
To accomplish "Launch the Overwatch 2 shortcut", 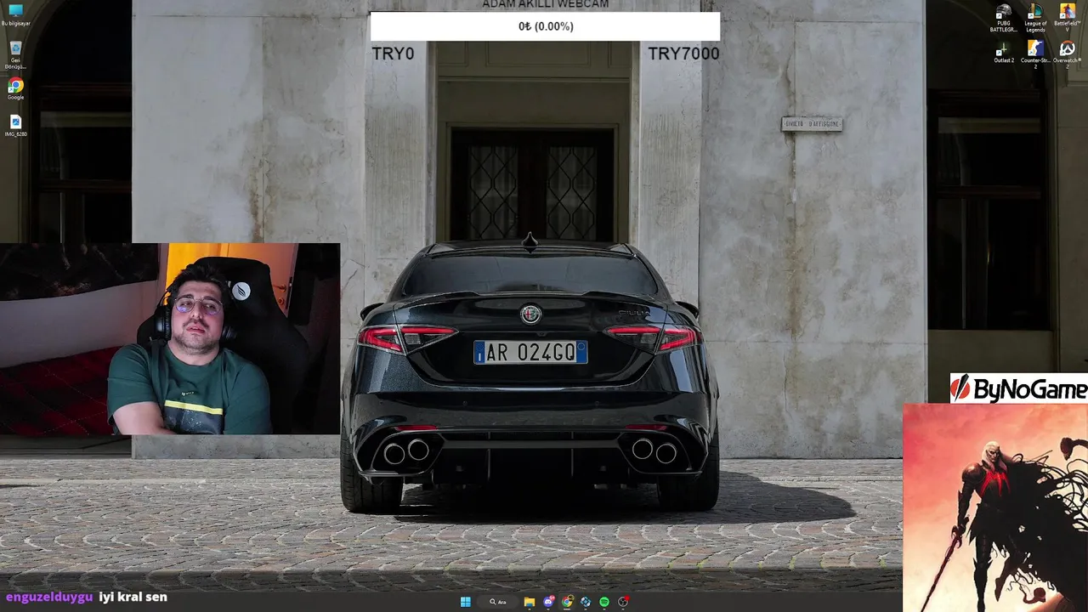I will click(x=1067, y=54).
